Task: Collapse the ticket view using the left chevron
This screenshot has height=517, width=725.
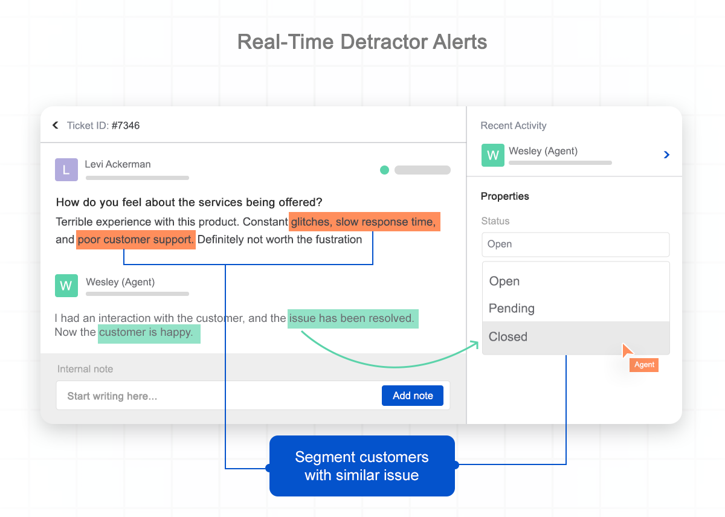Action: [x=55, y=125]
